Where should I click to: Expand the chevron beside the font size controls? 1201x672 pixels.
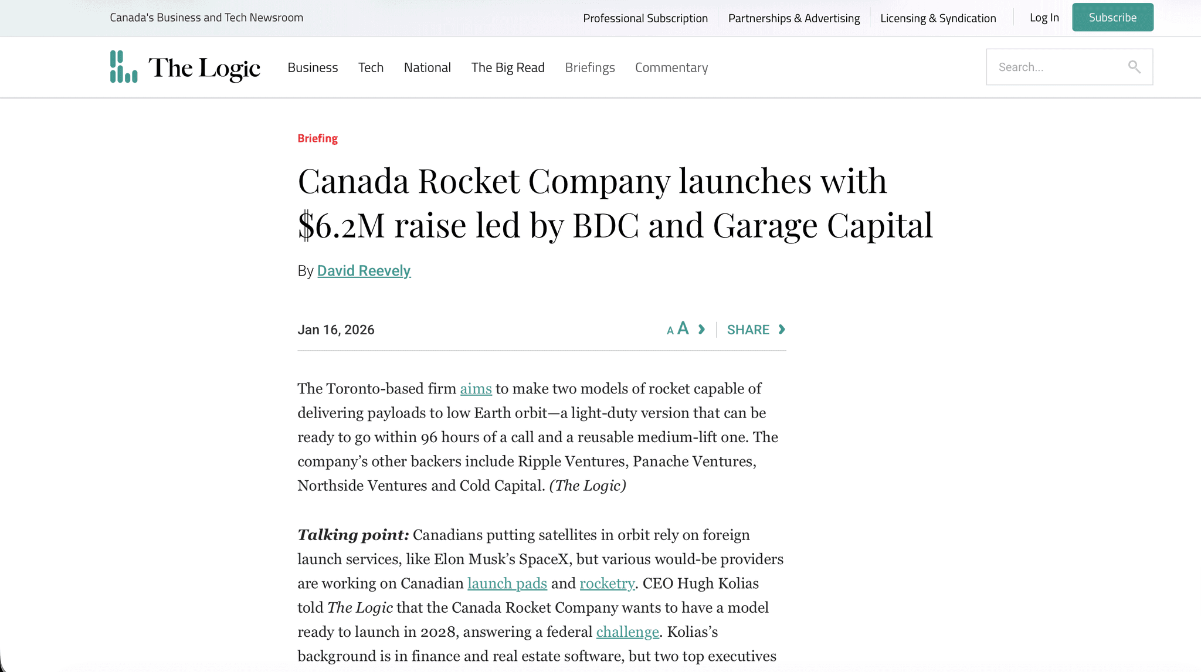[701, 330]
